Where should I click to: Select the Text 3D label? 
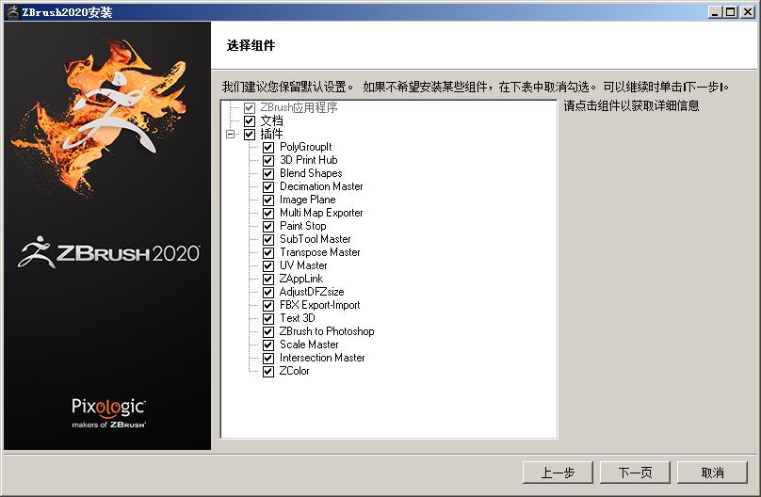pos(298,318)
